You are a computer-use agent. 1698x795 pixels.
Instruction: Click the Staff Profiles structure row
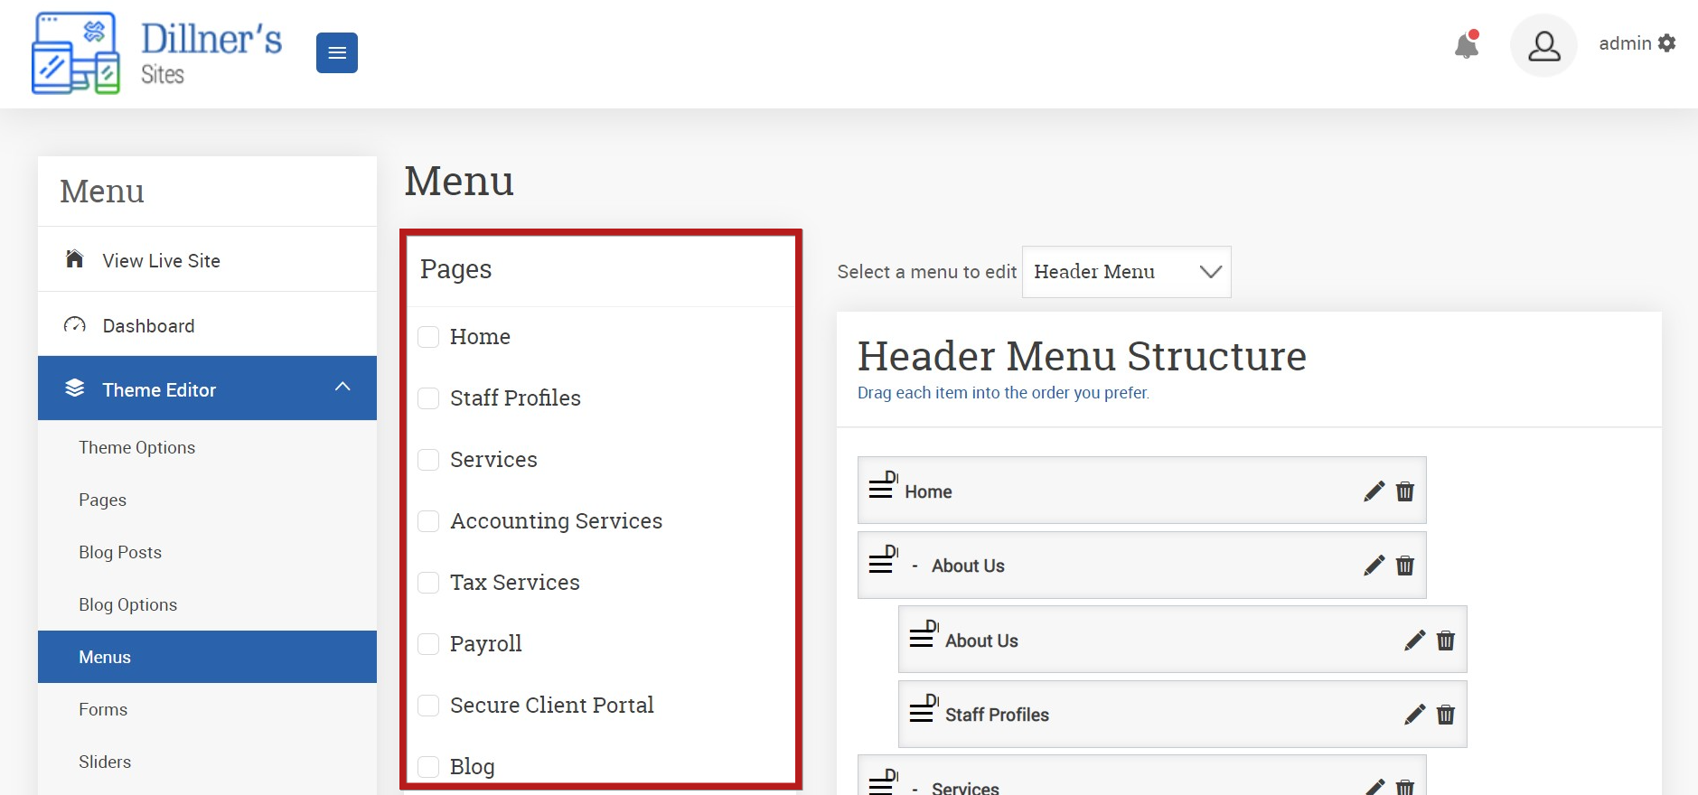[x=1182, y=714]
